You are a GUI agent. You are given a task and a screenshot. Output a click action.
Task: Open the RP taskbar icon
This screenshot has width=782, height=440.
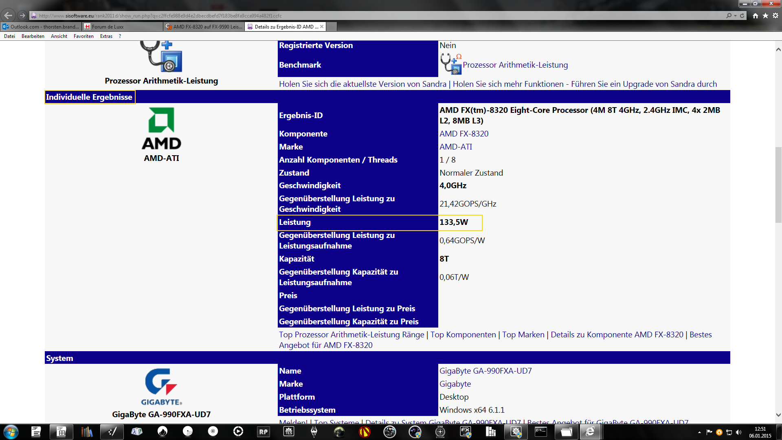[x=264, y=431]
